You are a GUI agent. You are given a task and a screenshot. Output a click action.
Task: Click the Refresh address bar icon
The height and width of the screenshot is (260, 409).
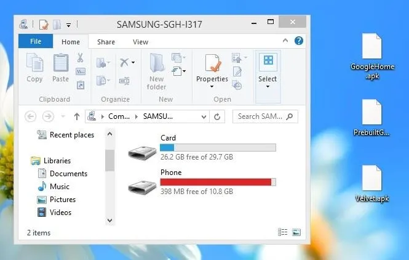tap(217, 116)
